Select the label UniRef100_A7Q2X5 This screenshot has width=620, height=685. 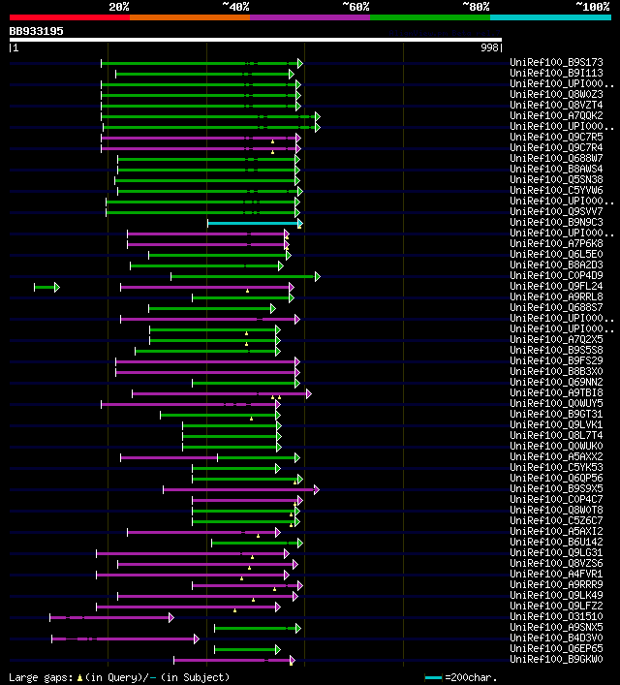coord(556,339)
